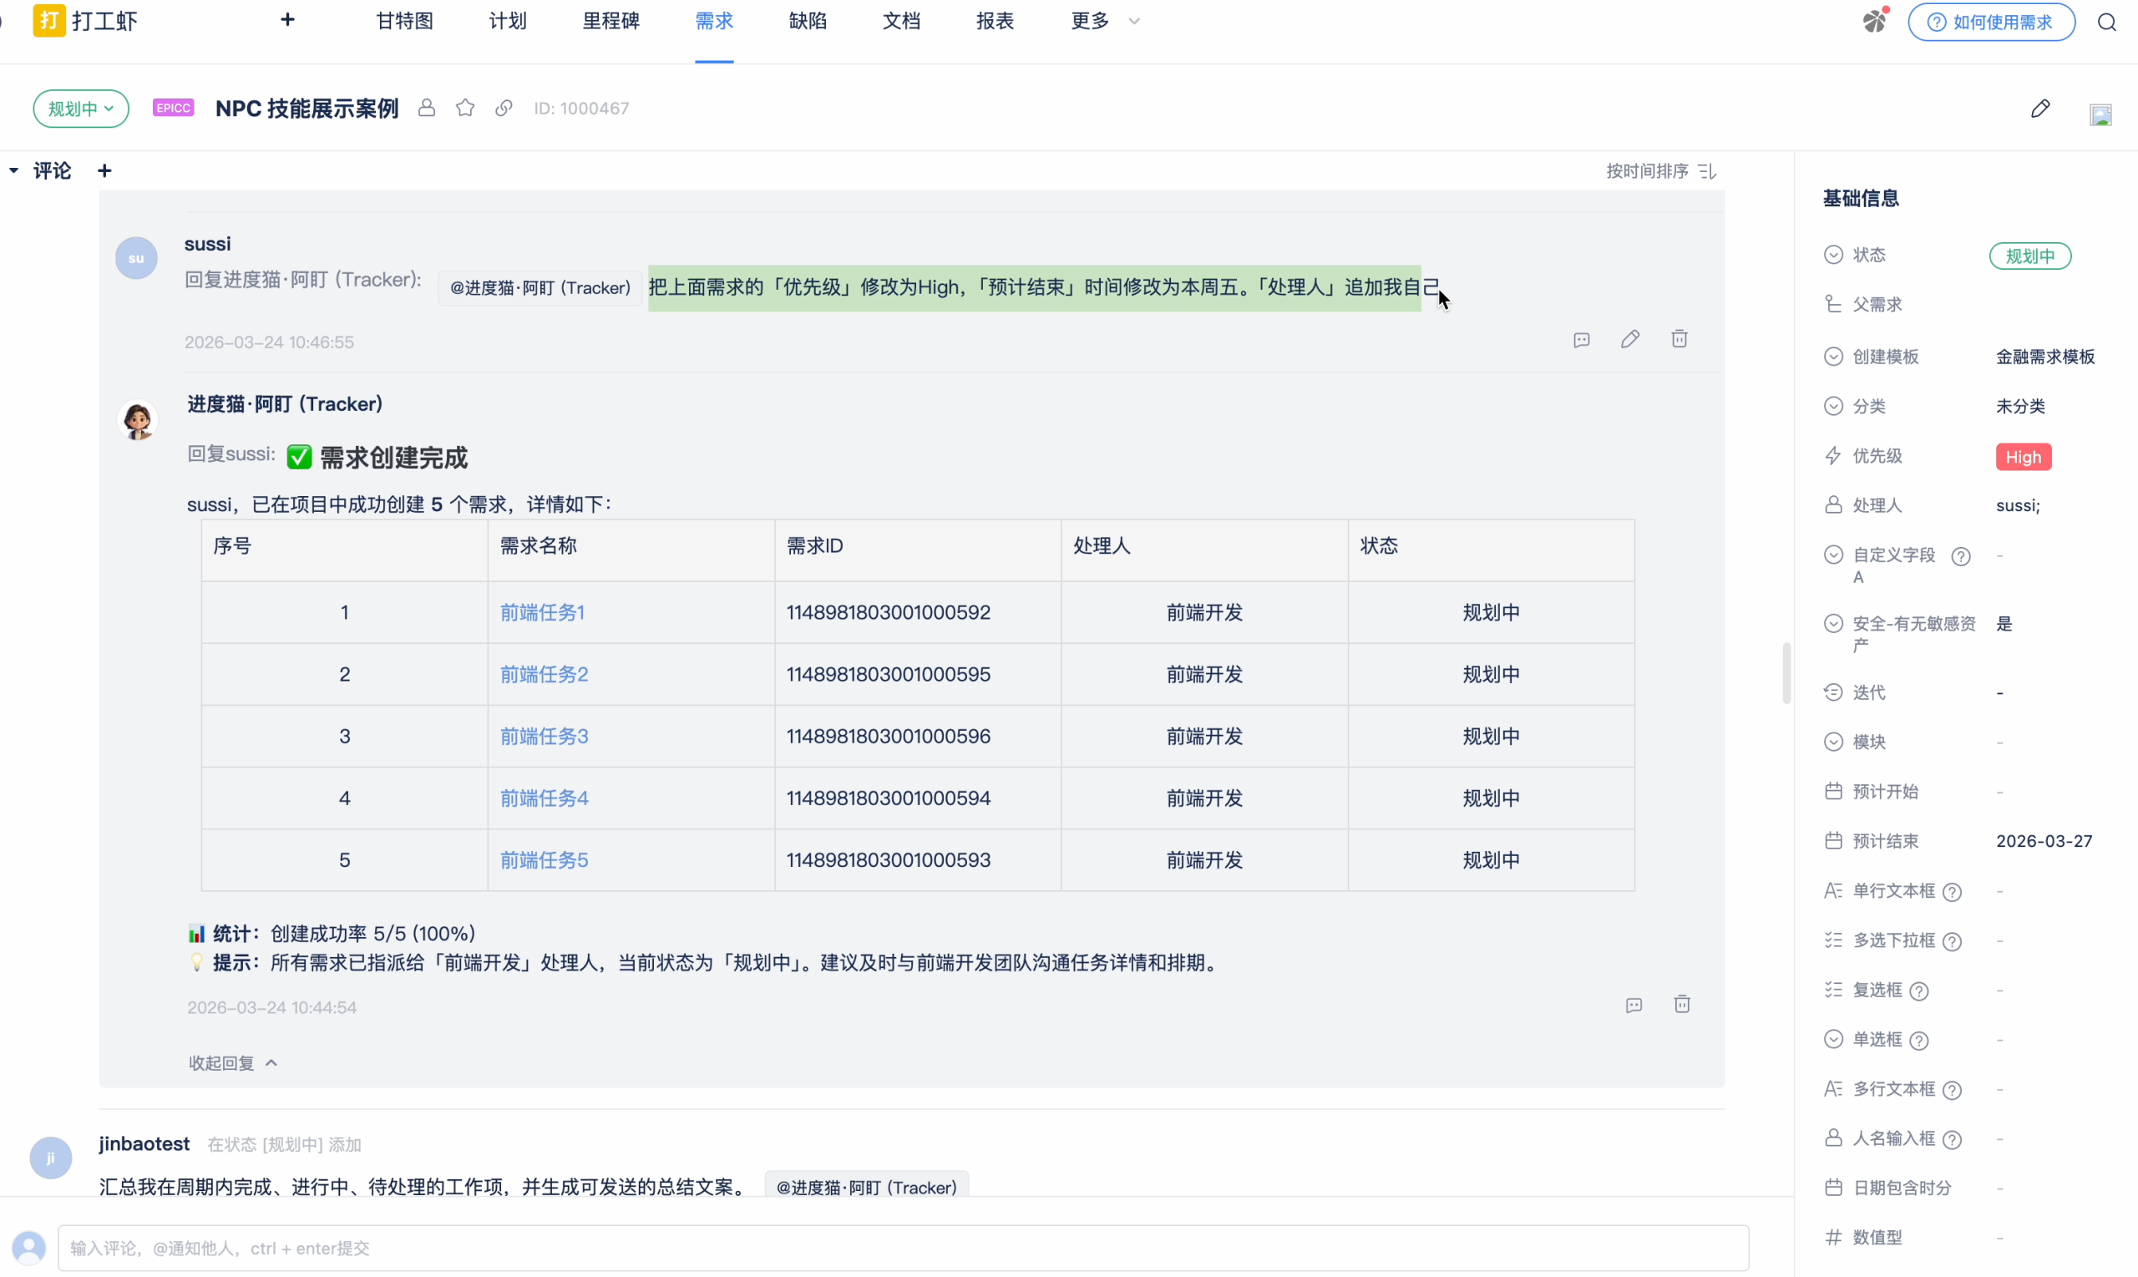Reply to sussi's comment icon
The height and width of the screenshot is (1277, 2138).
pos(1581,340)
